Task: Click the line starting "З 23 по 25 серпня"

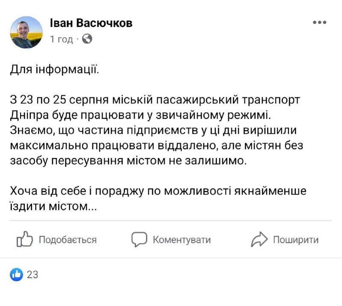Action: pos(155,100)
